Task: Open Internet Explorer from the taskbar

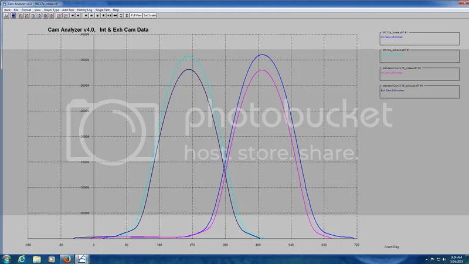Action: [22, 258]
